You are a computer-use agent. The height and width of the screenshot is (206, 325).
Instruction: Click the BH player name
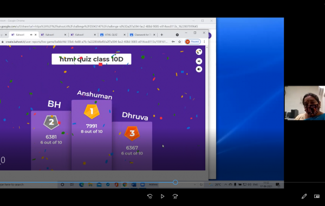click(x=54, y=104)
